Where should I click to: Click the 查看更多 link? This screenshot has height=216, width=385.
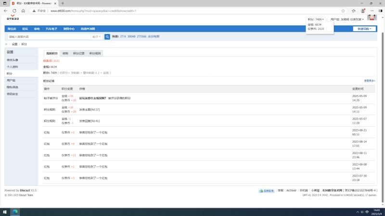369,81
